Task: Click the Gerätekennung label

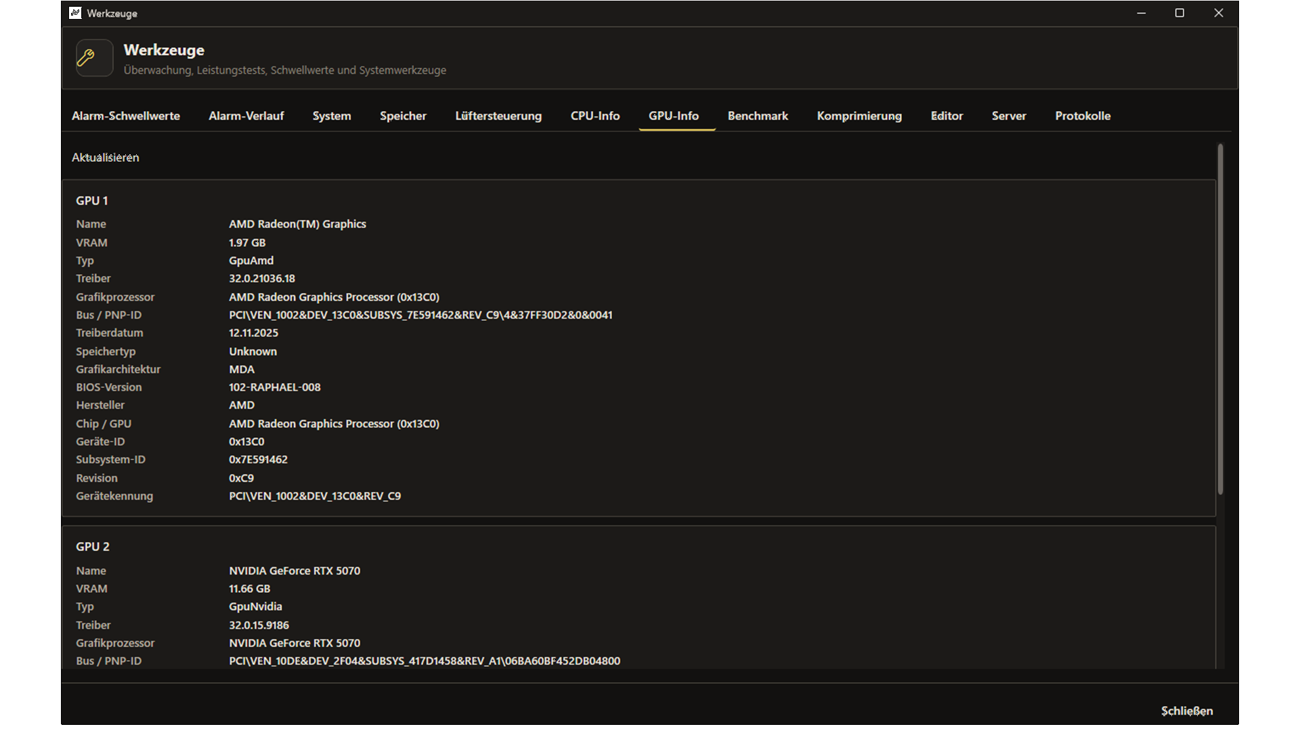Action: (x=114, y=496)
